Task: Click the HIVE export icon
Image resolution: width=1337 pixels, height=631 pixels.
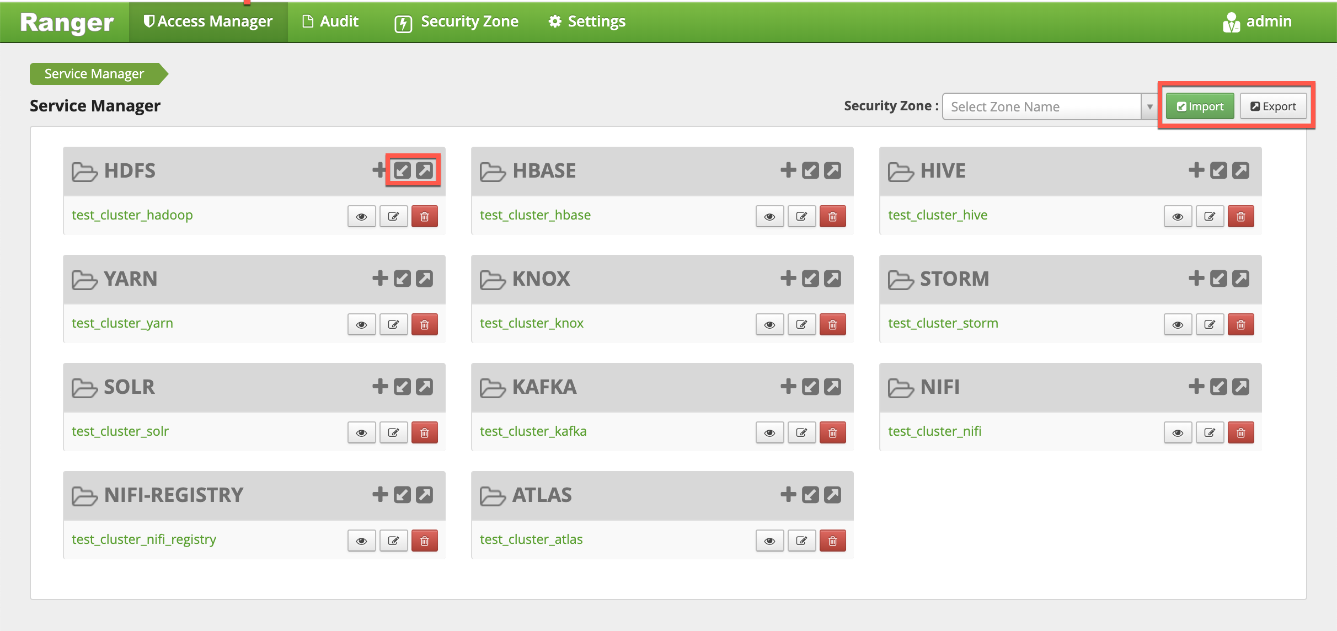Action: point(1240,170)
